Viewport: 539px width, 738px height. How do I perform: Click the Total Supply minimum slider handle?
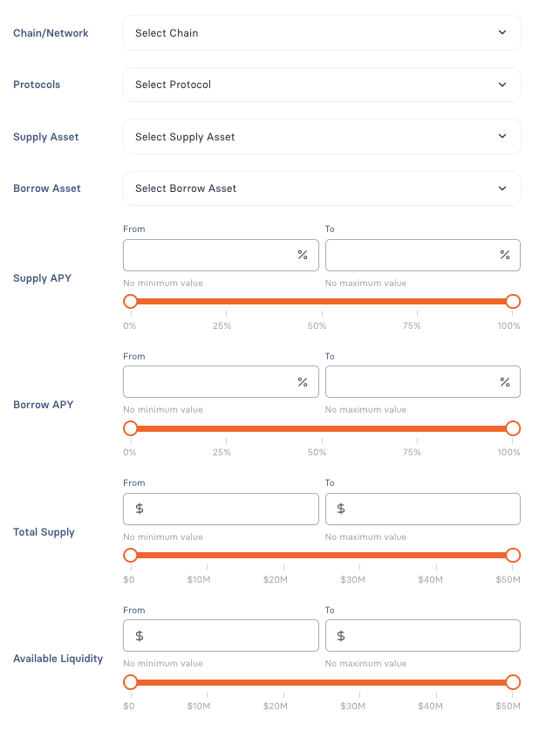point(131,556)
